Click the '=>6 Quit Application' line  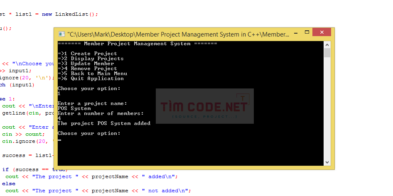point(91,78)
